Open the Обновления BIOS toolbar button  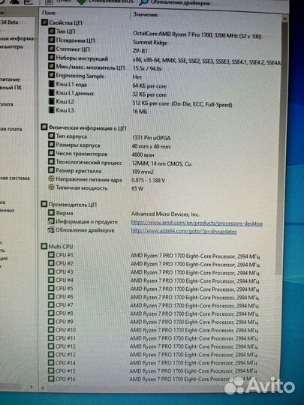105,2
